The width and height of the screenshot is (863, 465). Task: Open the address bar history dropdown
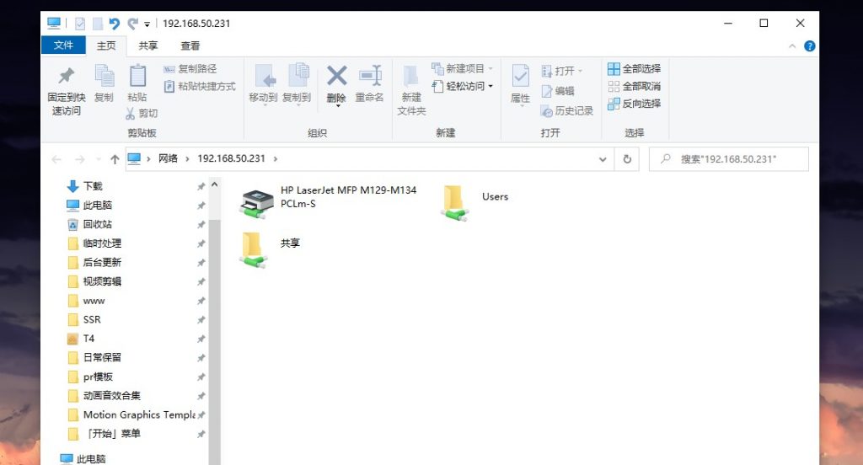pos(603,159)
